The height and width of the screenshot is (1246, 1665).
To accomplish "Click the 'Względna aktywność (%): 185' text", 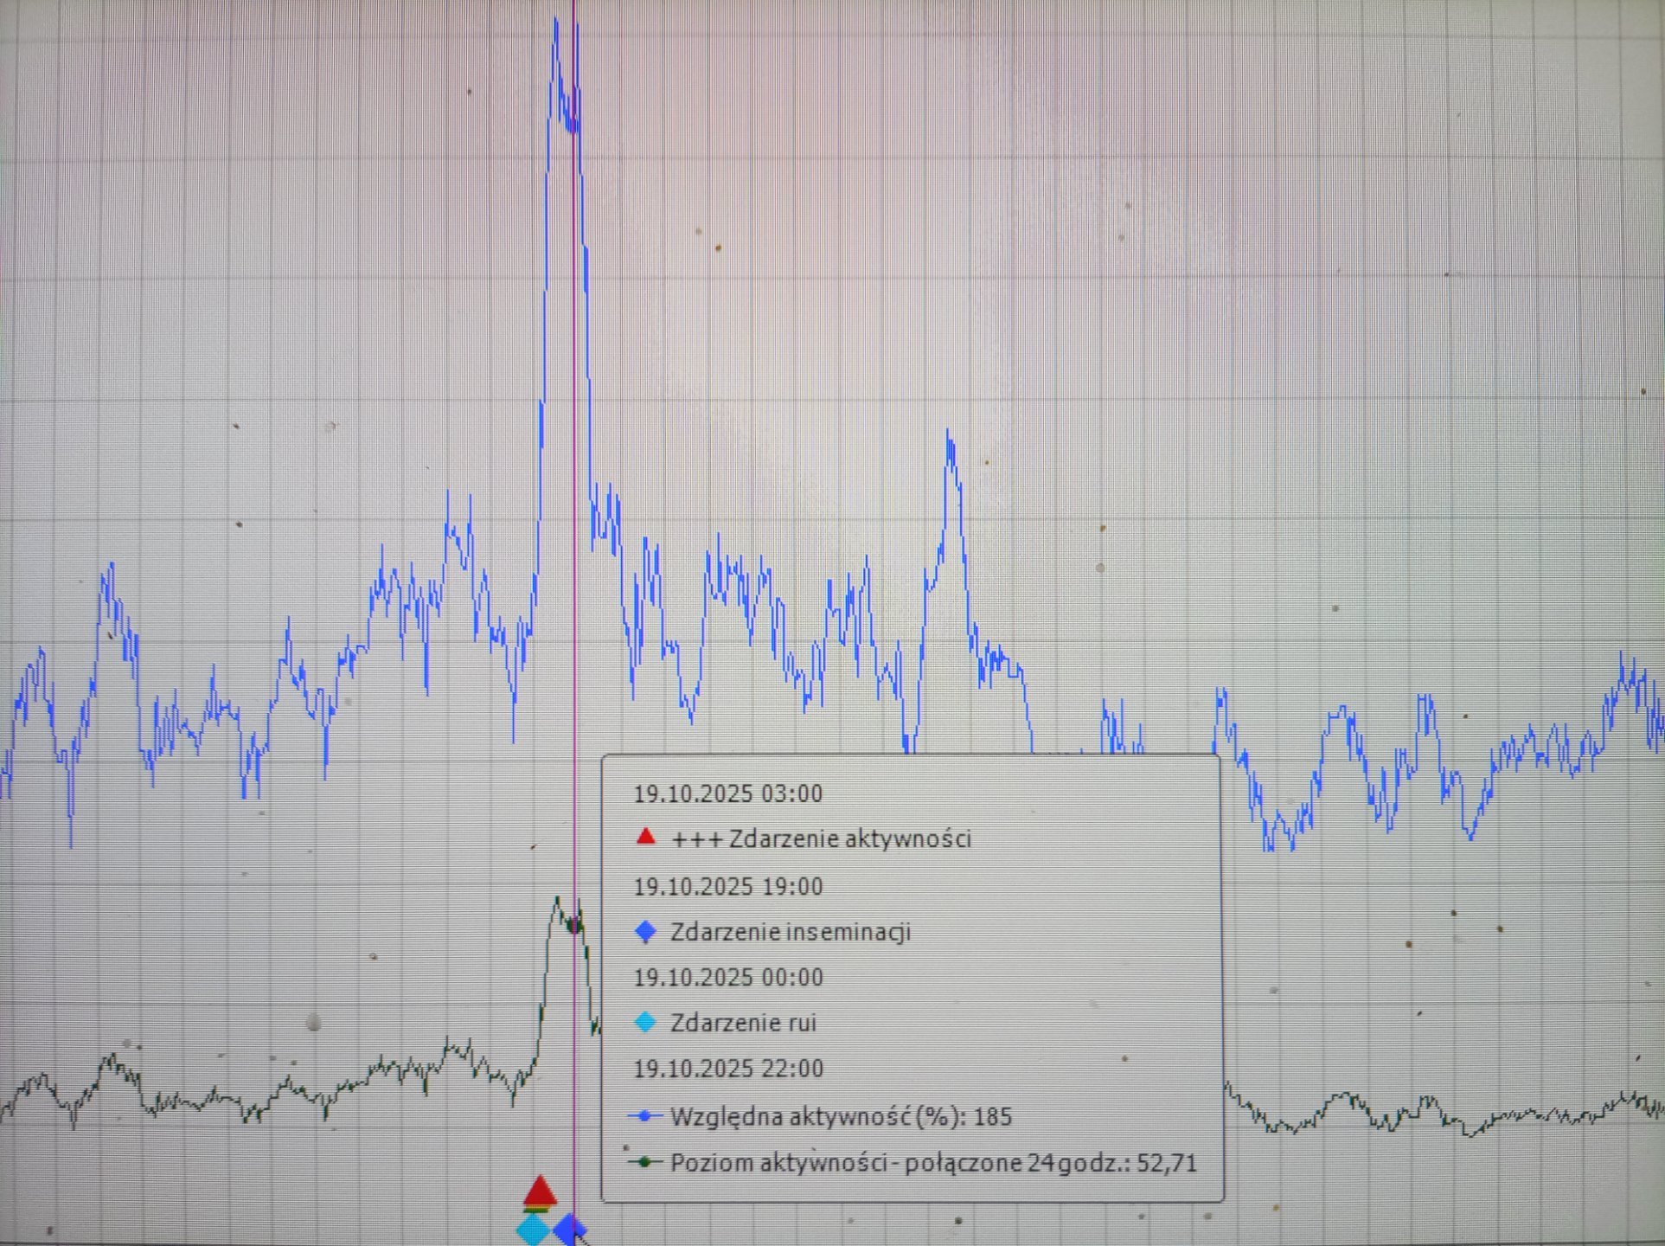I will (841, 1116).
